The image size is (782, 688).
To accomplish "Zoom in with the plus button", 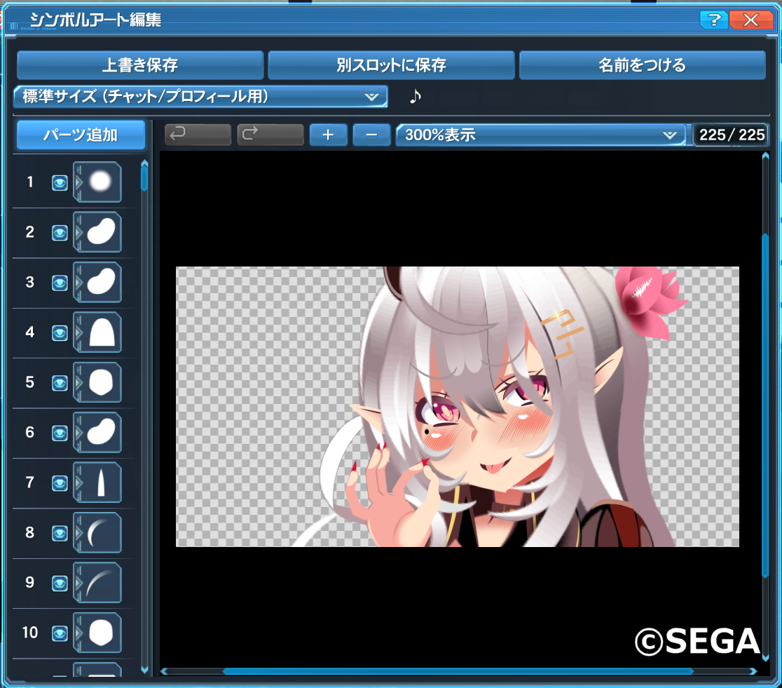I will pyautogui.click(x=328, y=135).
